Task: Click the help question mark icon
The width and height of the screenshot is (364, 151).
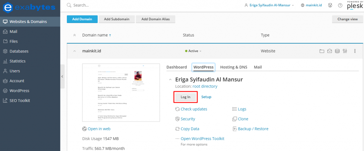Action: tap(340, 5)
